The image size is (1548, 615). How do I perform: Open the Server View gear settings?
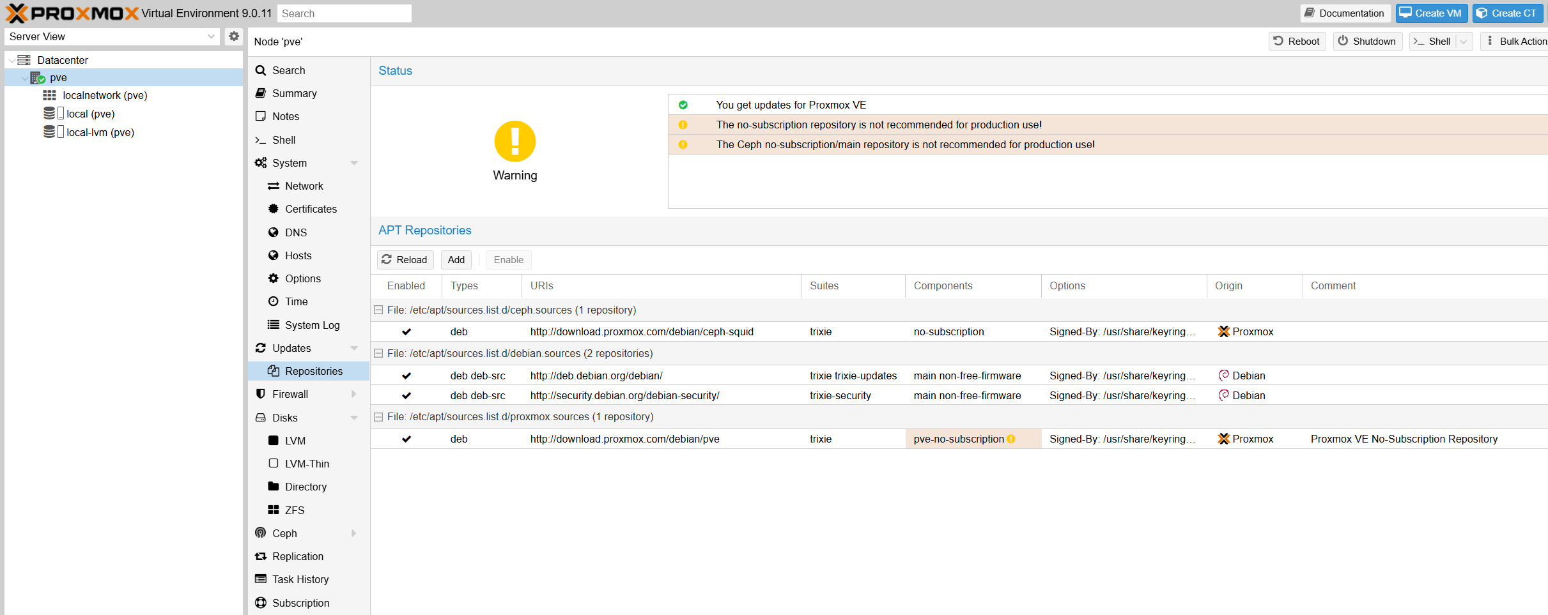pyautogui.click(x=234, y=36)
